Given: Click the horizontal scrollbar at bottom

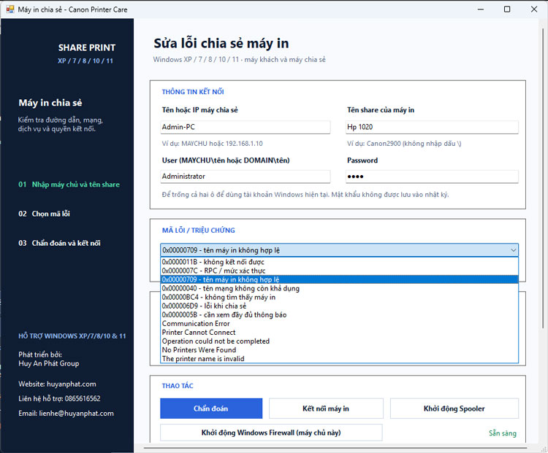Looking at the screenshot, I should 335,447.
